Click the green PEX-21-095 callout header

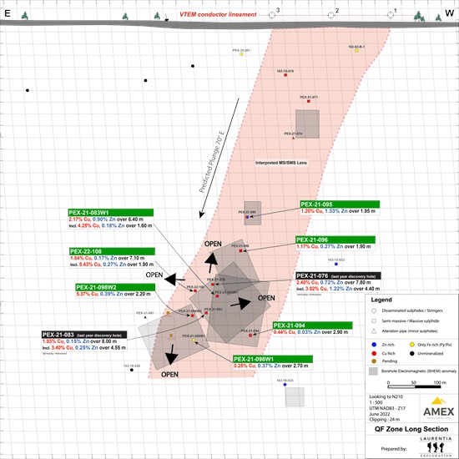[340, 204]
